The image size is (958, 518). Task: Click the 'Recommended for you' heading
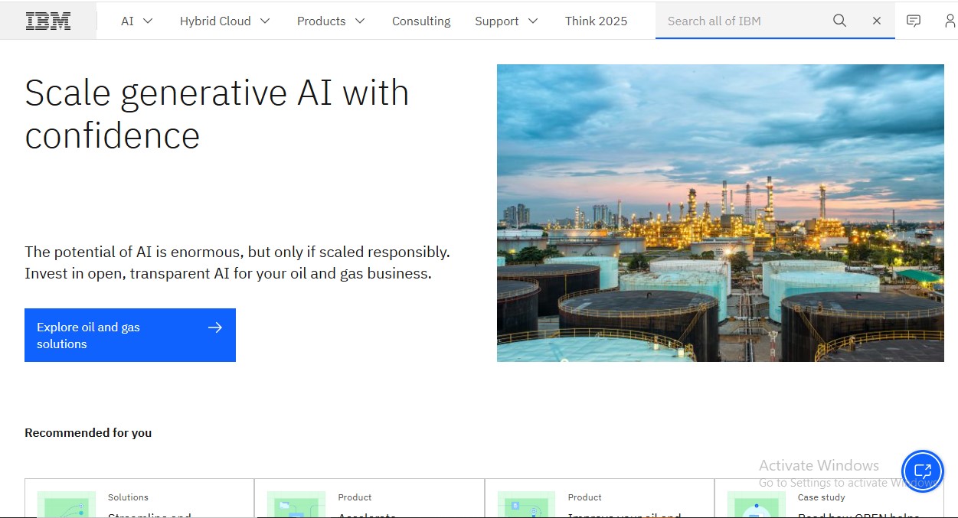click(88, 432)
